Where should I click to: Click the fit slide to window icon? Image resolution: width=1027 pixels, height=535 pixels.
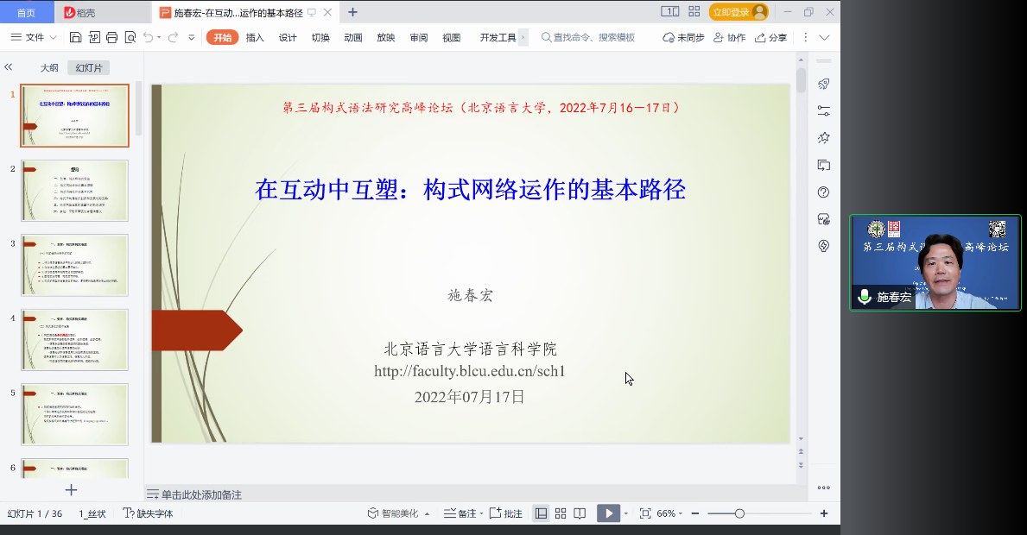(644, 513)
